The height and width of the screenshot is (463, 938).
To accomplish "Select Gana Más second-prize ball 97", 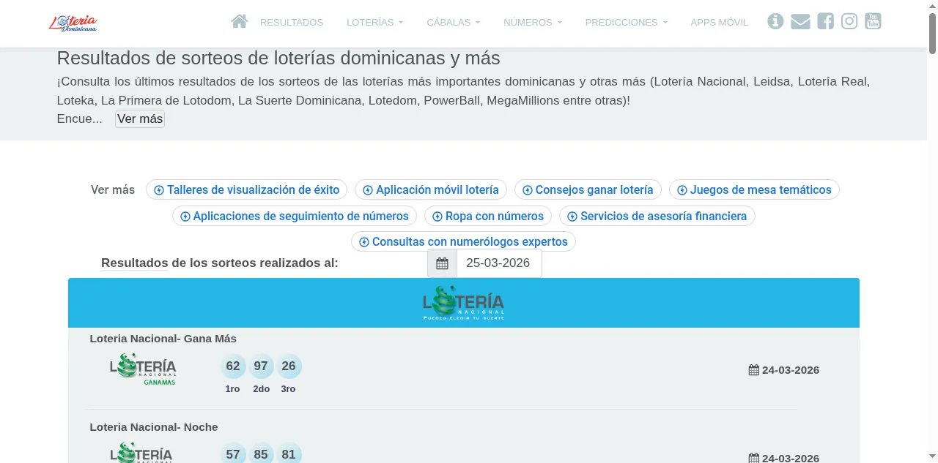I will pyautogui.click(x=261, y=366).
